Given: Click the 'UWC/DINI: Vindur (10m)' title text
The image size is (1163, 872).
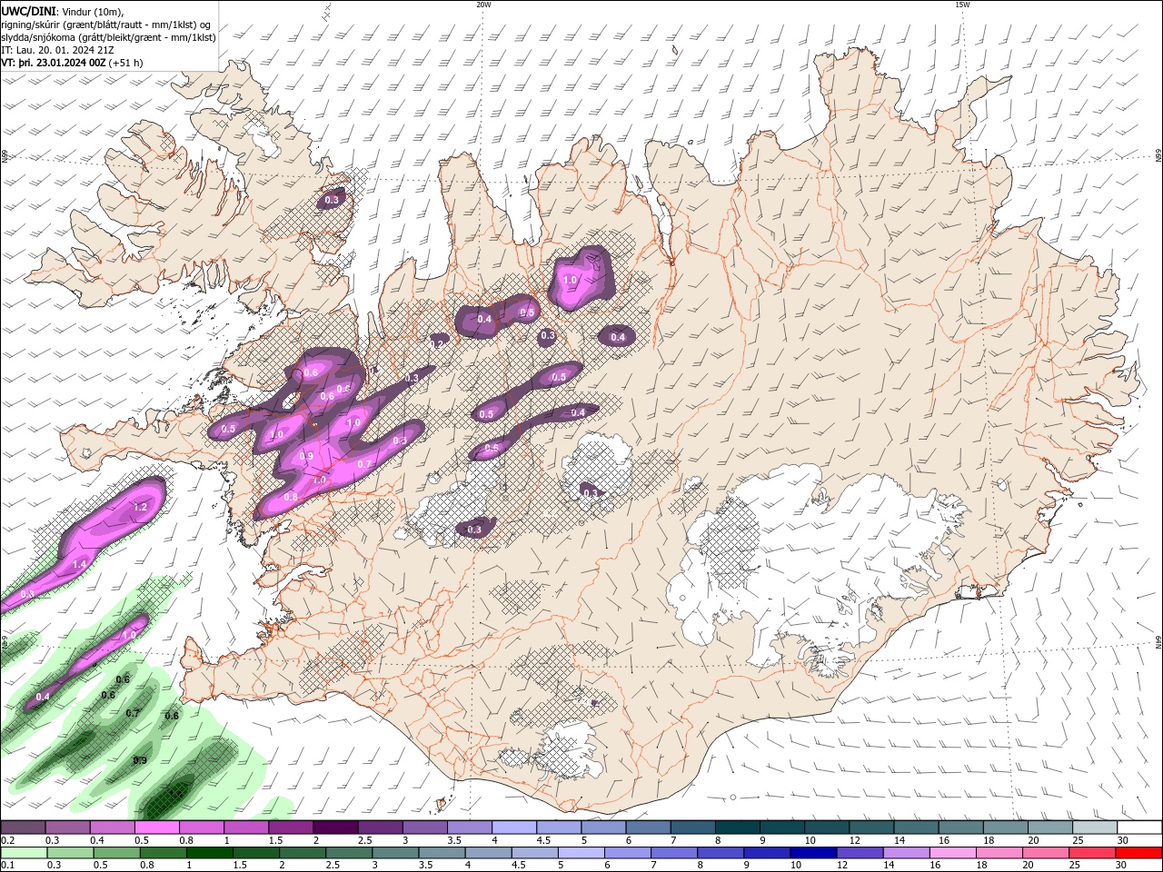Looking at the screenshot, I should [63, 11].
